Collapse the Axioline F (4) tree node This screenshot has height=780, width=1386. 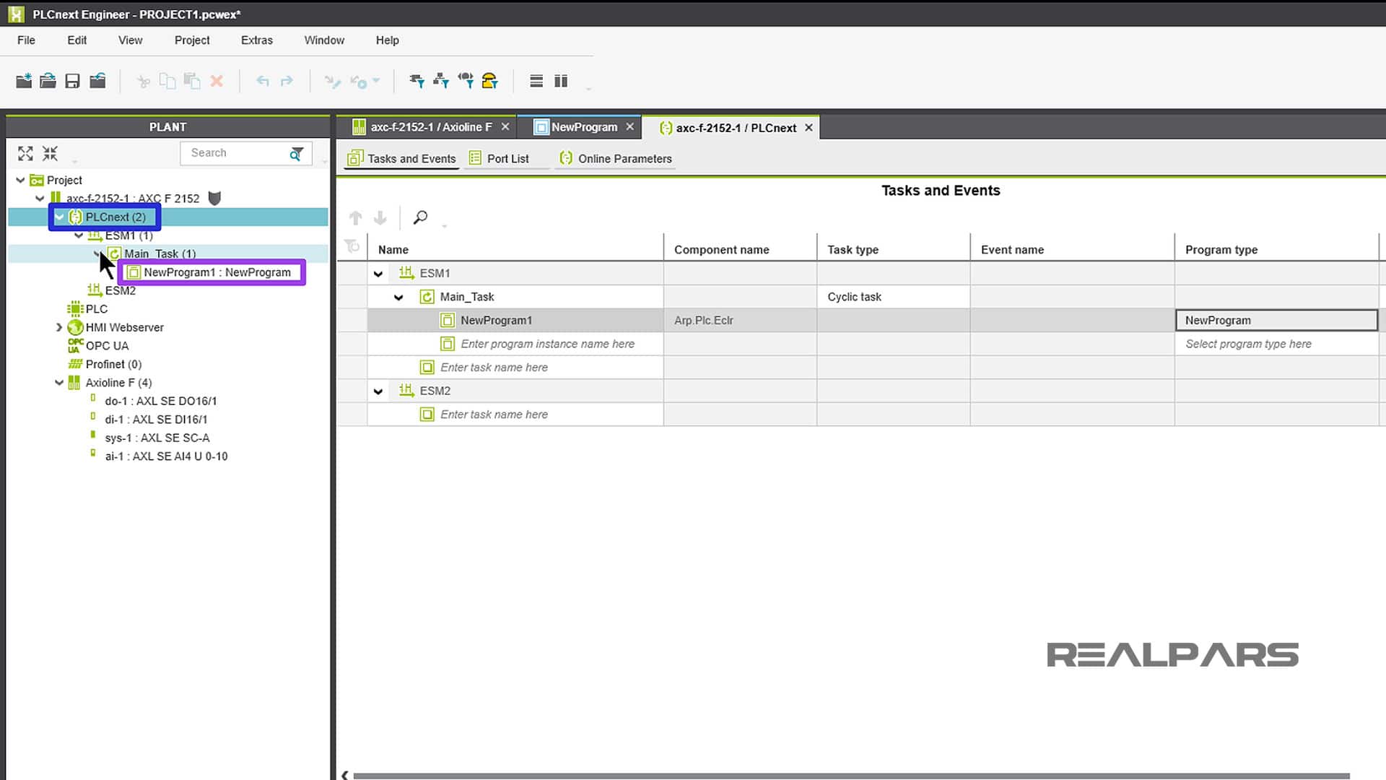[59, 383]
